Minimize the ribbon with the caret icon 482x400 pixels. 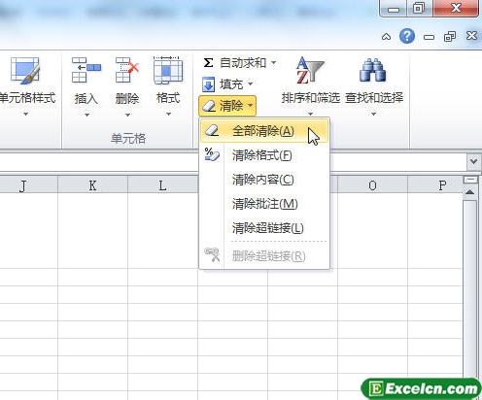point(386,37)
